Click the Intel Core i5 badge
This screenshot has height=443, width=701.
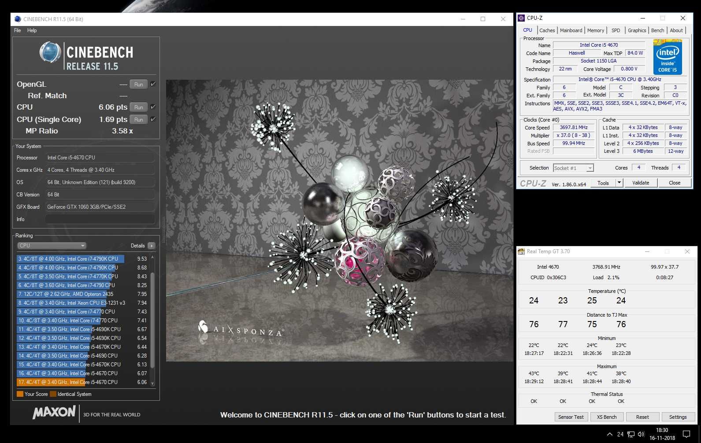[x=668, y=57]
